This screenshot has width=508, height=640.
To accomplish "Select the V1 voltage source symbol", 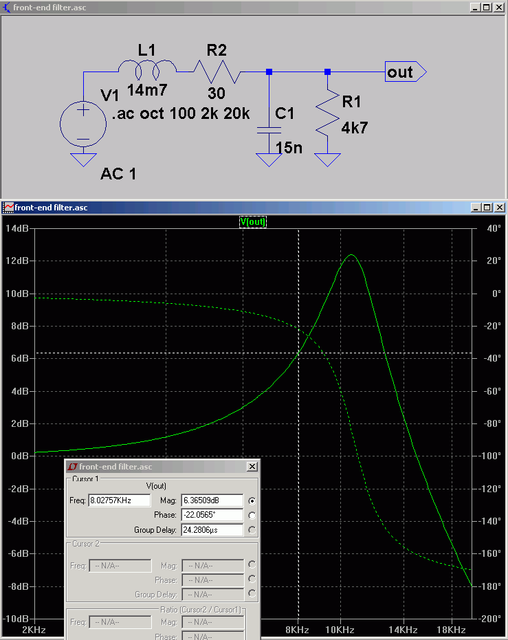I will [x=83, y=124].
